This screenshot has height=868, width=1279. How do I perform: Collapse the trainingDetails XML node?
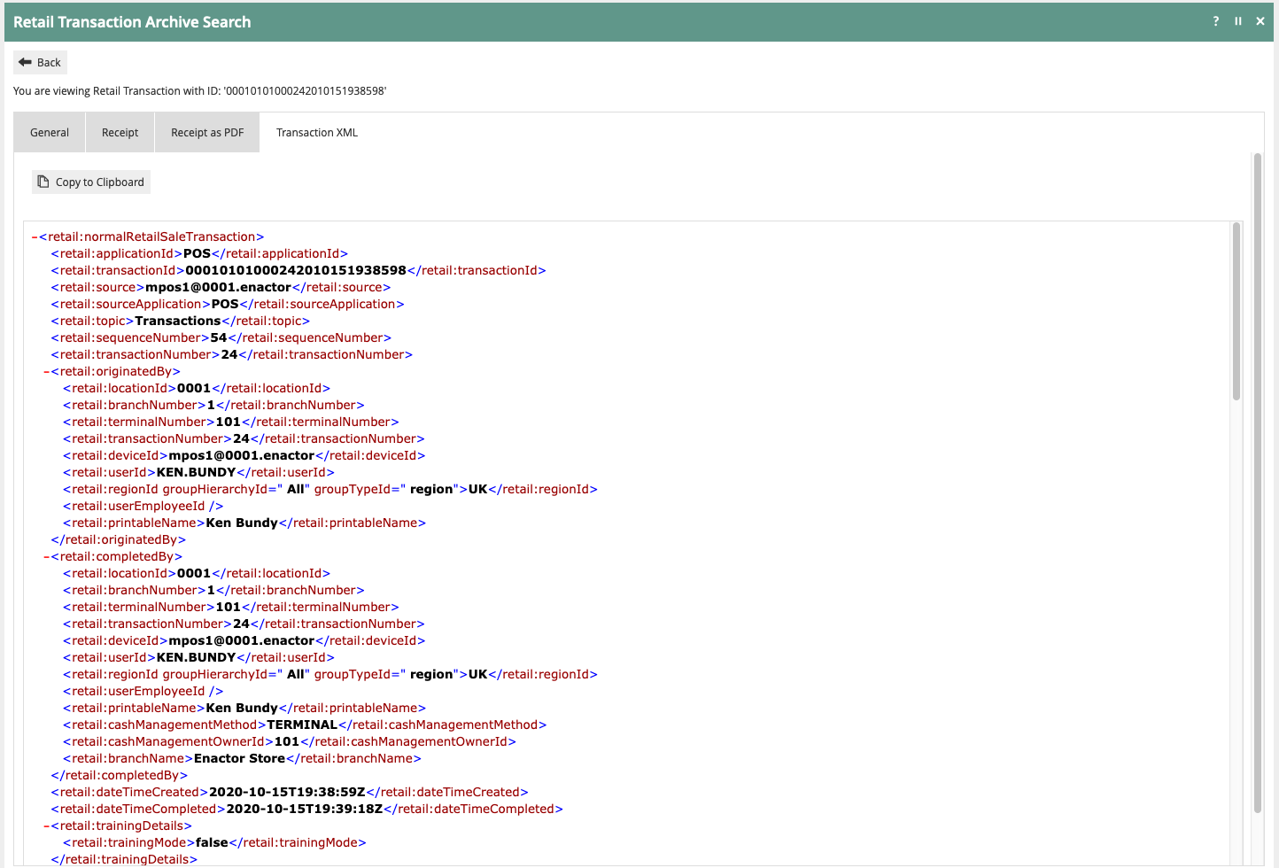[x=46, y=826]
